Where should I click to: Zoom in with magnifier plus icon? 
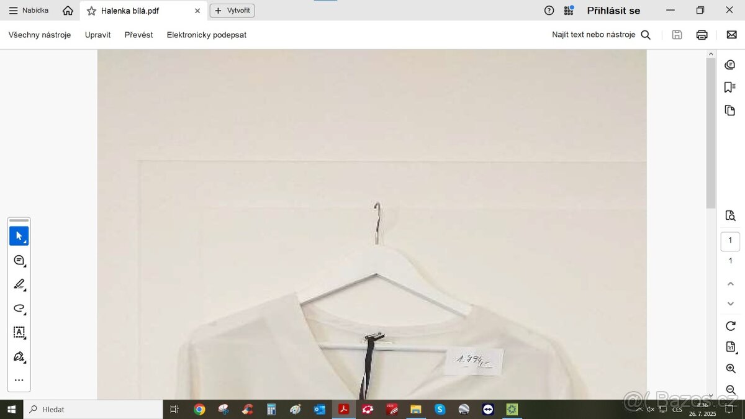click(730, 369)
